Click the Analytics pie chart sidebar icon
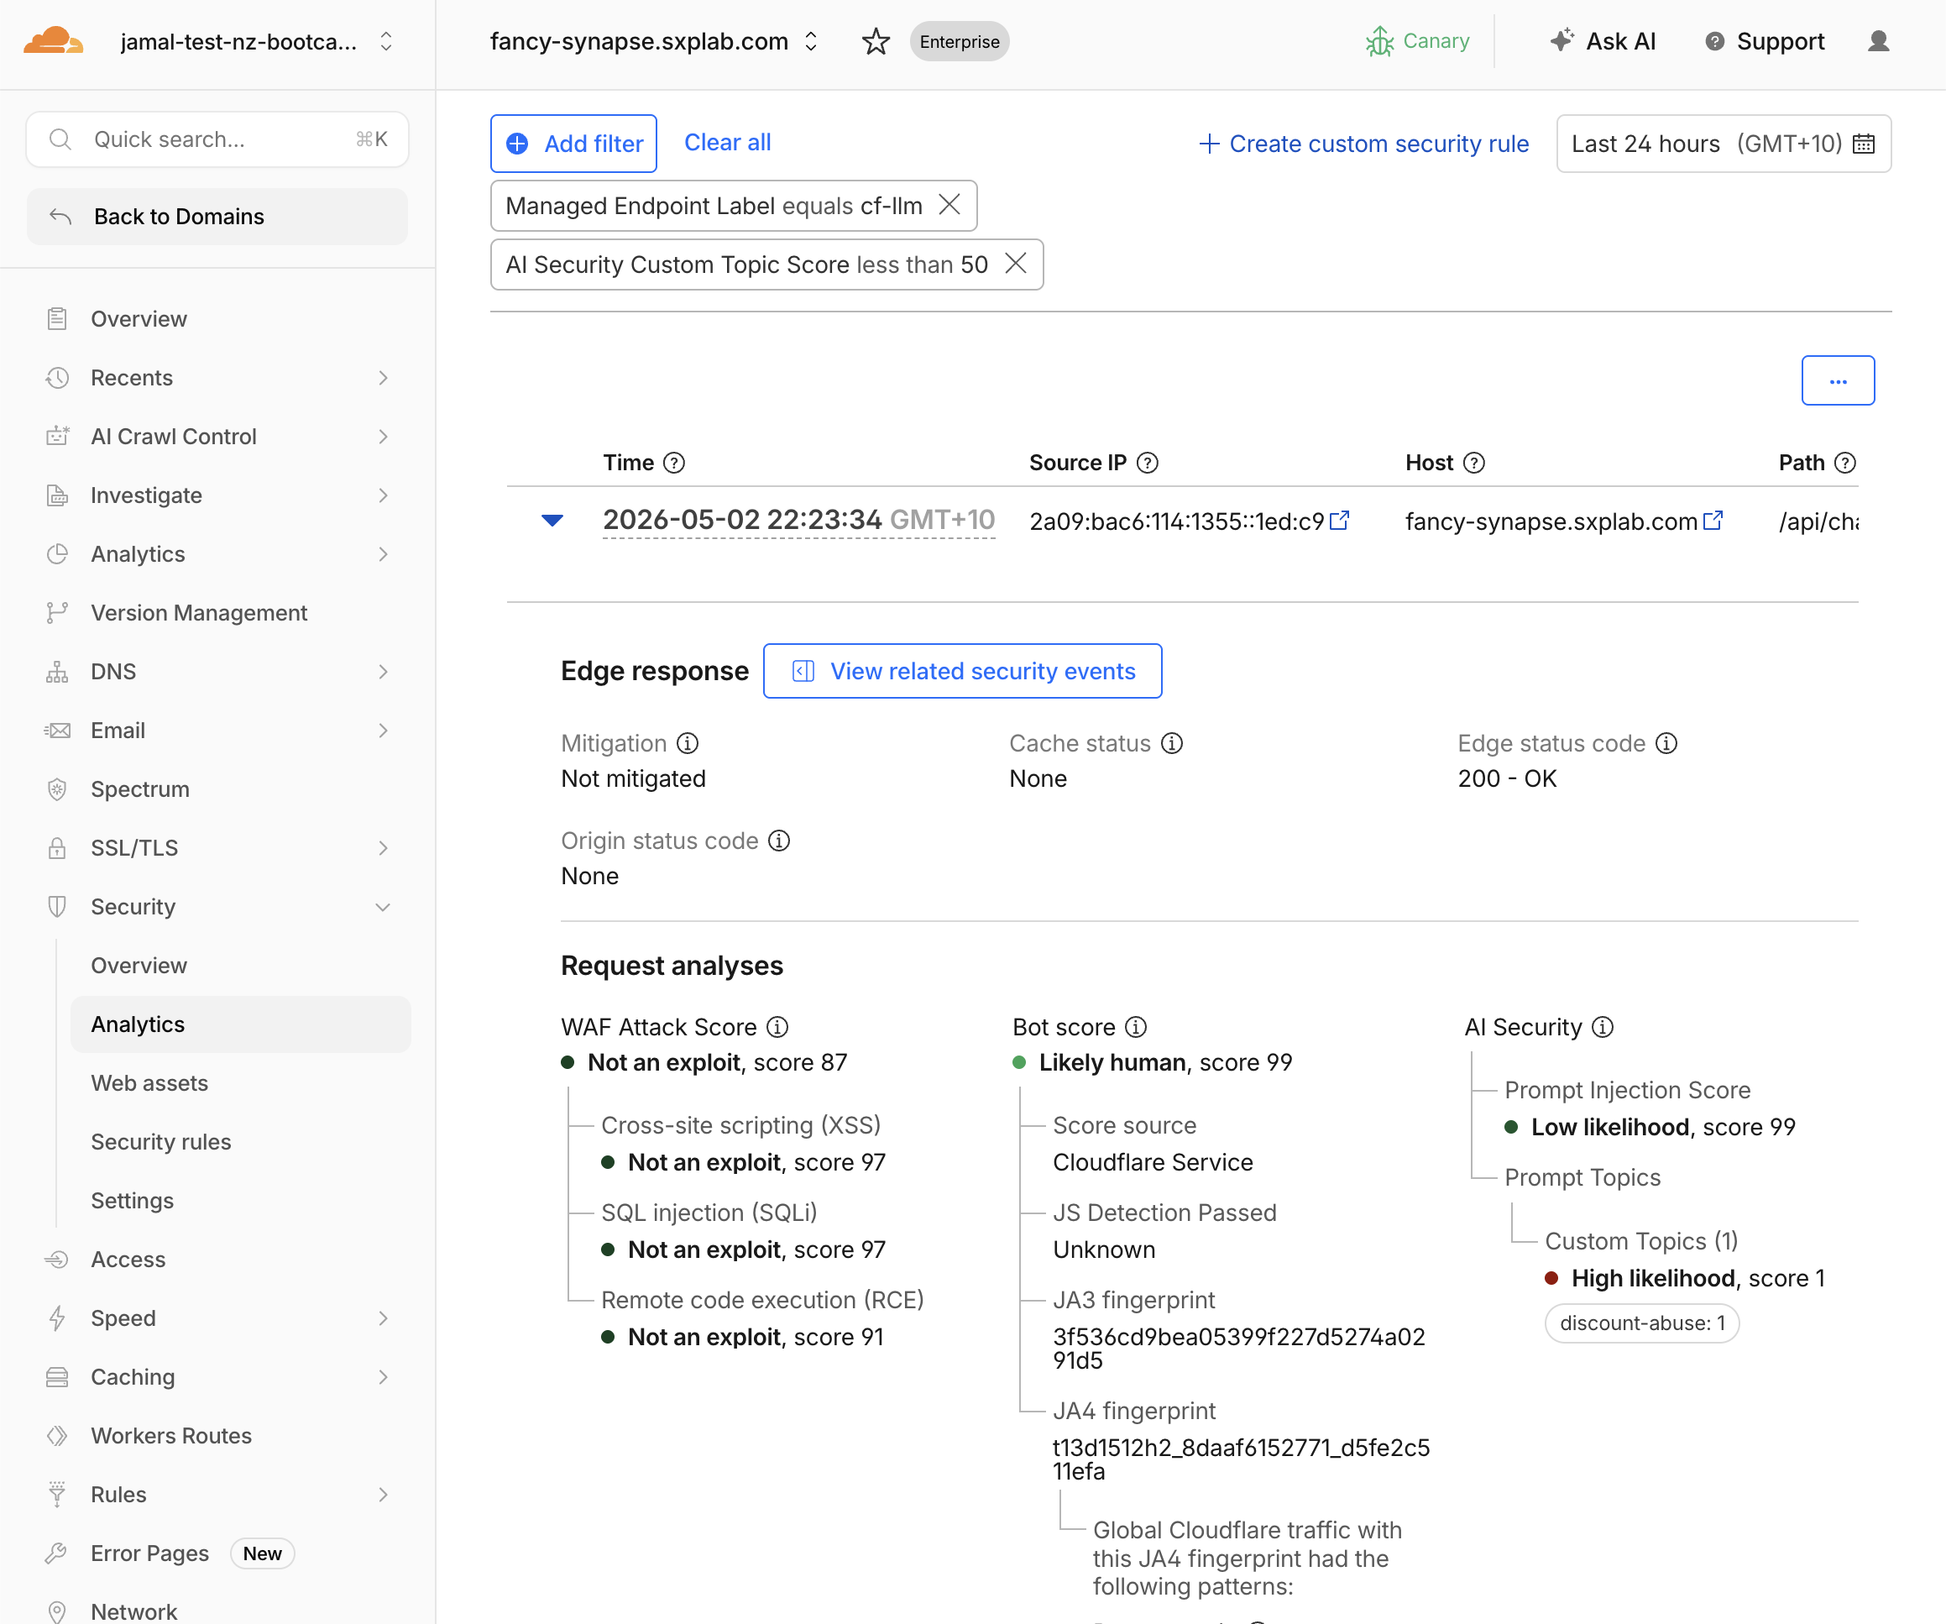This screenshot has height=1624, width=1946. coord(56,554)
